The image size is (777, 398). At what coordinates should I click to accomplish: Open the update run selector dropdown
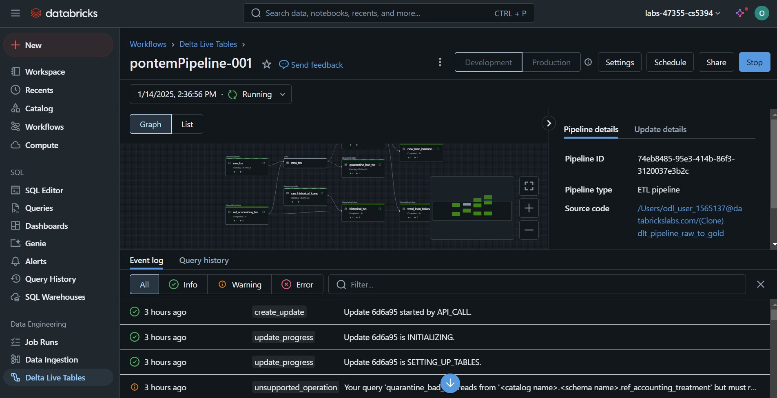click(210, 94)
